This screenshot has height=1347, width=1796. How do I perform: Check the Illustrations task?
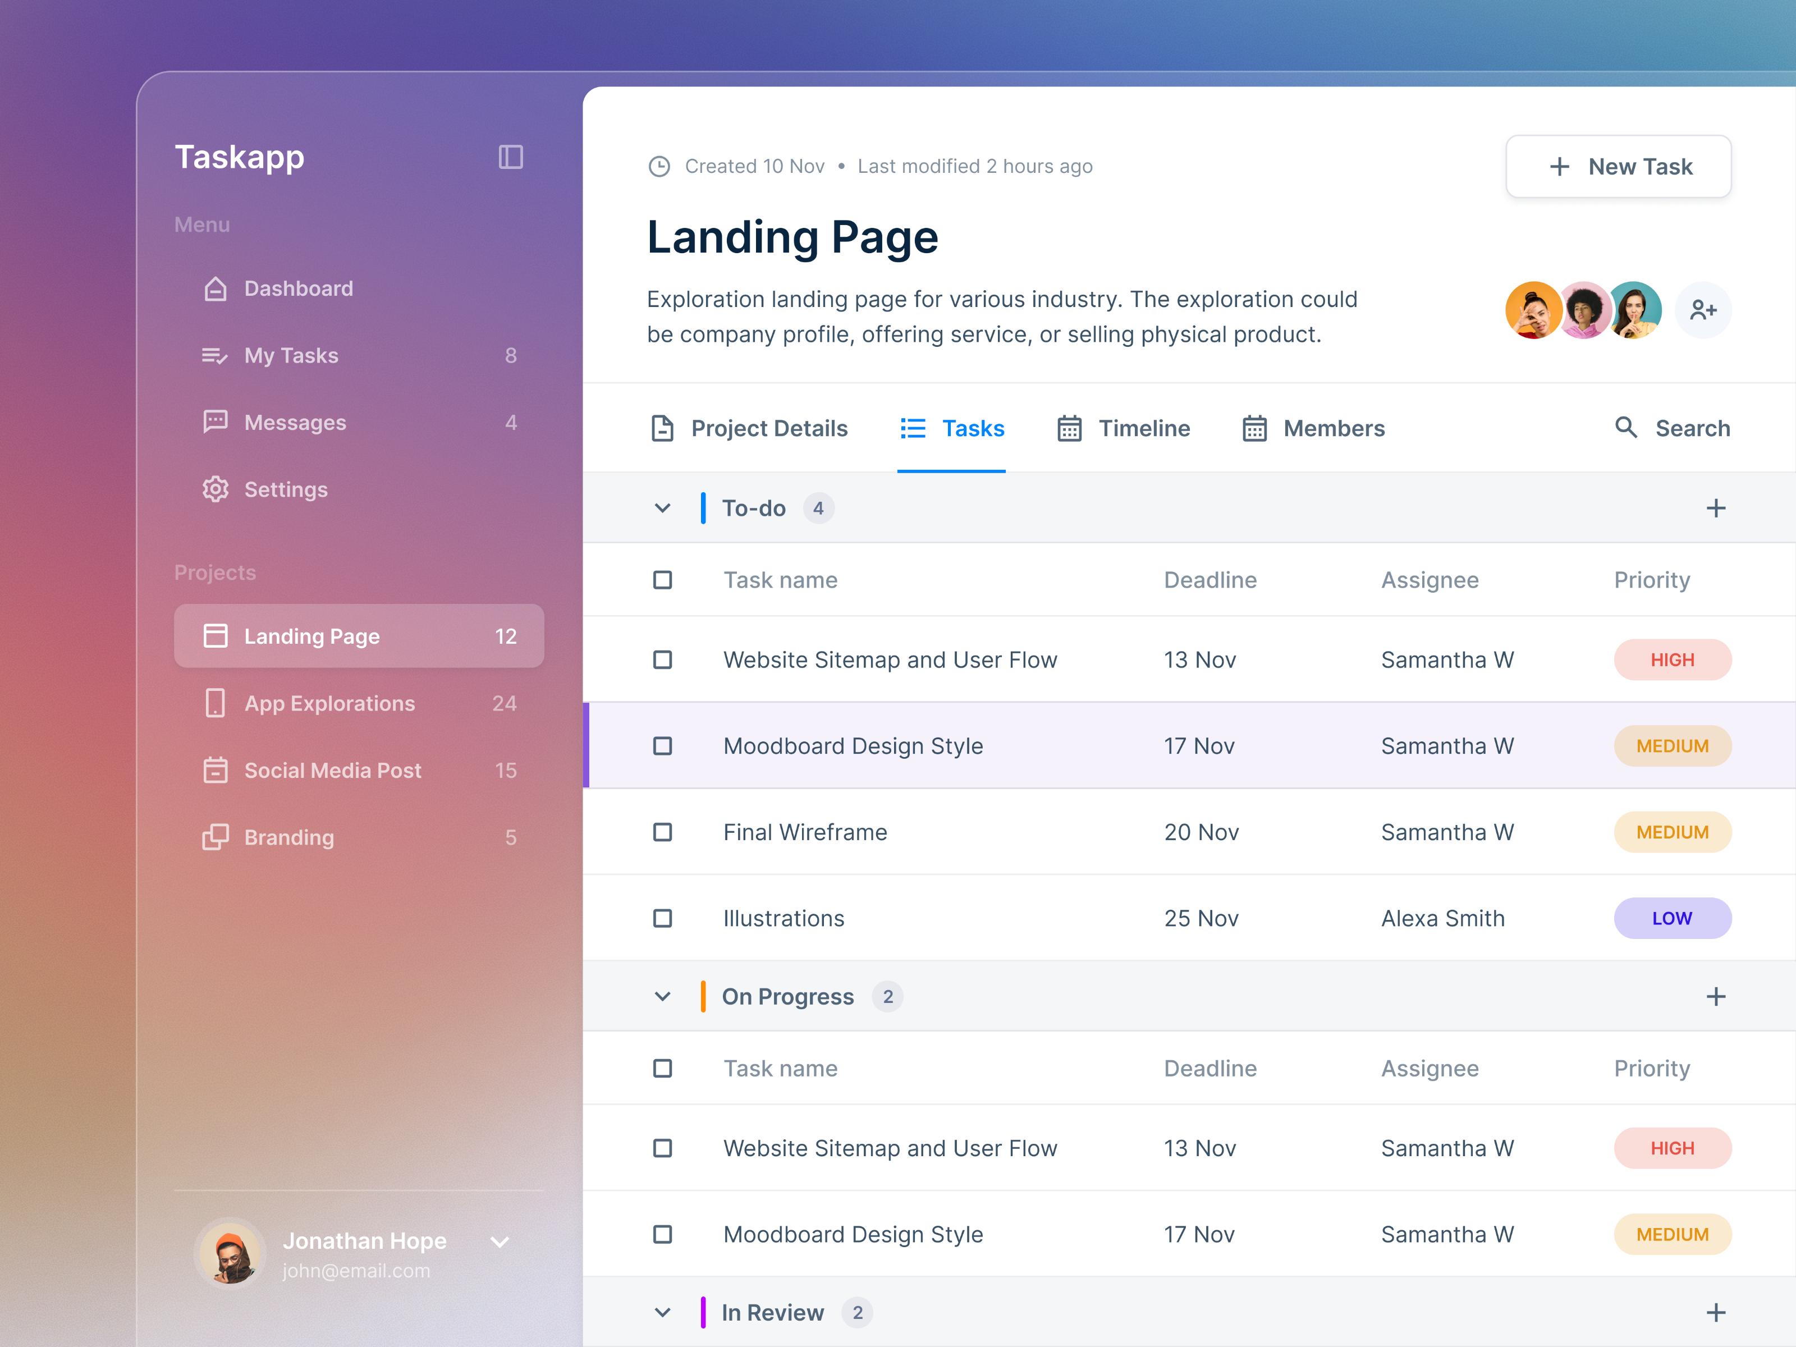click(x=662, y=918)
